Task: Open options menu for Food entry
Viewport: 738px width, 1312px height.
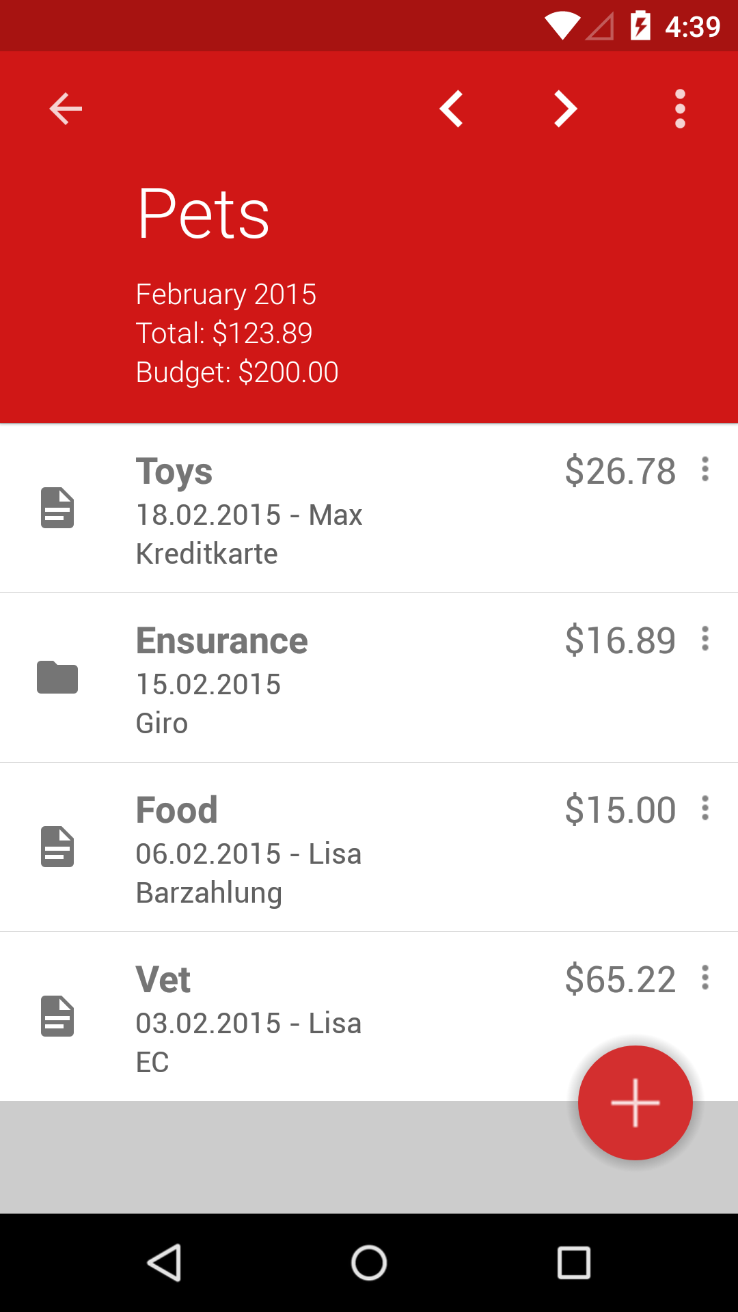Action: (x=705, y=808)
